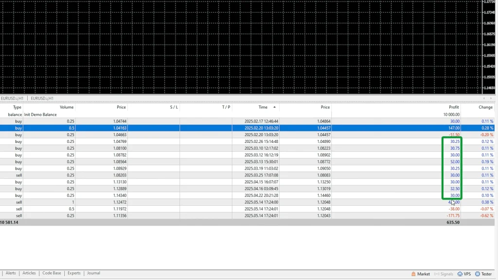Launch the Strategy Tester button
Image resolution: width=498 pixels, height=280 pixels.
(x=483, y=274)
